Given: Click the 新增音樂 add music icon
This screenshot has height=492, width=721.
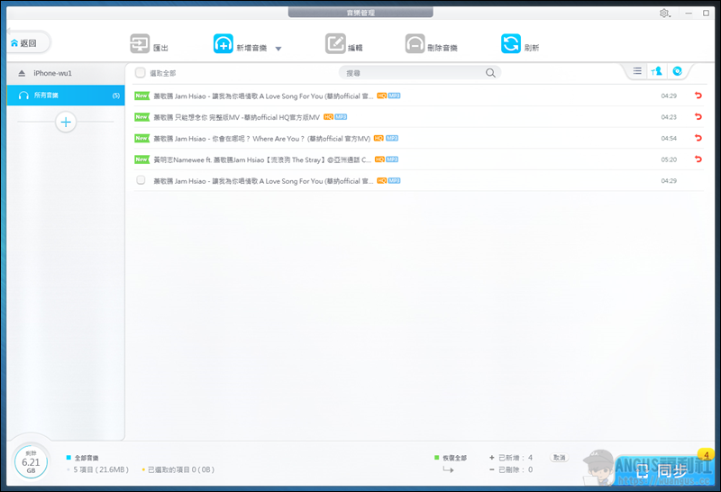Looking at the screenshot, I should [224, 45].
